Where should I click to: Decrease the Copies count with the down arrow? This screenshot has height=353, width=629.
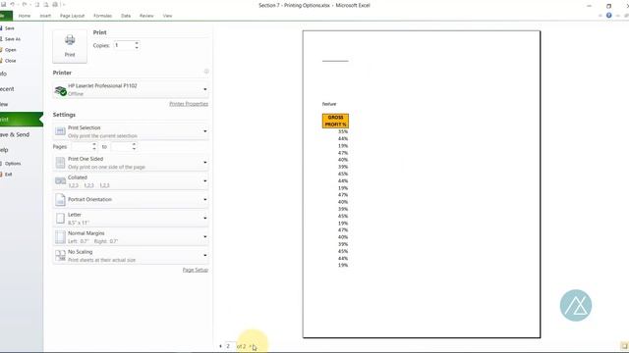(x=137, y=48)
